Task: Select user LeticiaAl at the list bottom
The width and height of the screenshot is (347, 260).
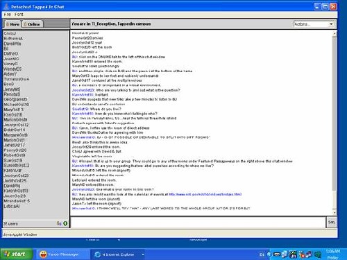Action: coord(12,206)
